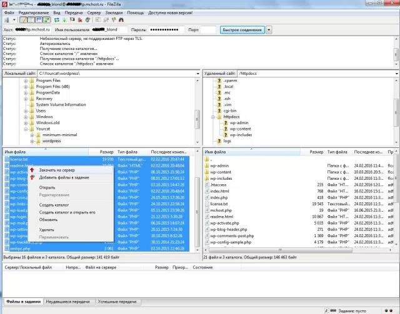Click the Хост input field
This screenshot has width=400, height=314.
[x=32, y=29]
